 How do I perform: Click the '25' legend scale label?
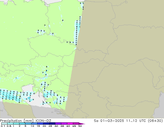pos(50,126)
